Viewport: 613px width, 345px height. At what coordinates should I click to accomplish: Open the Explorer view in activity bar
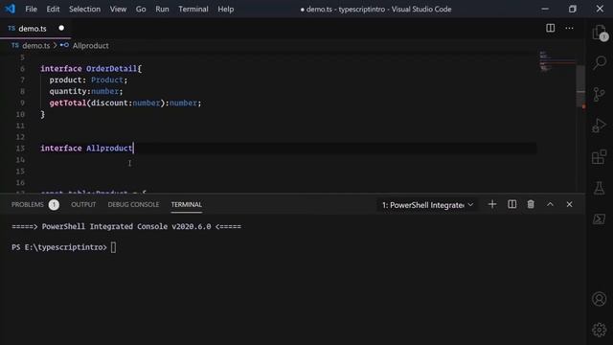pyautogui.click(x=599, y=33)
